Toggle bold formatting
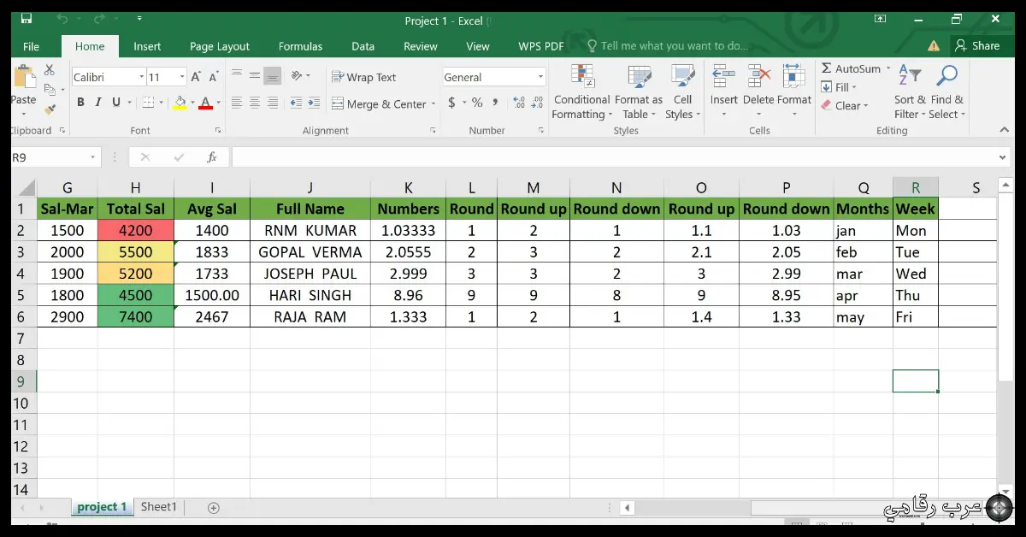The width and height of the screenshot is (1026, 537). point(80,101)
